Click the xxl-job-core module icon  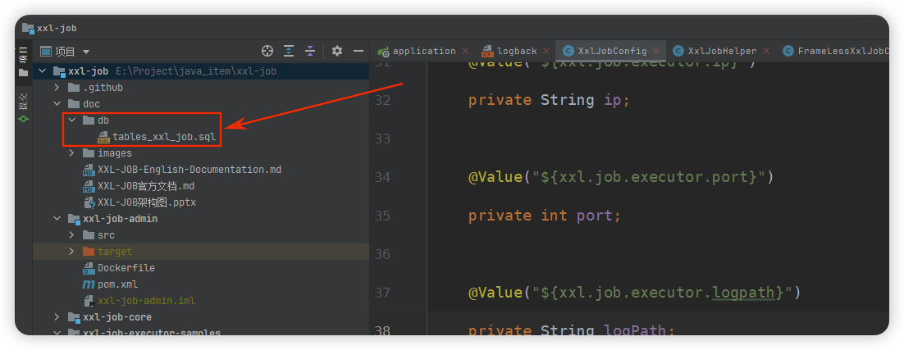tap(74, 317)
